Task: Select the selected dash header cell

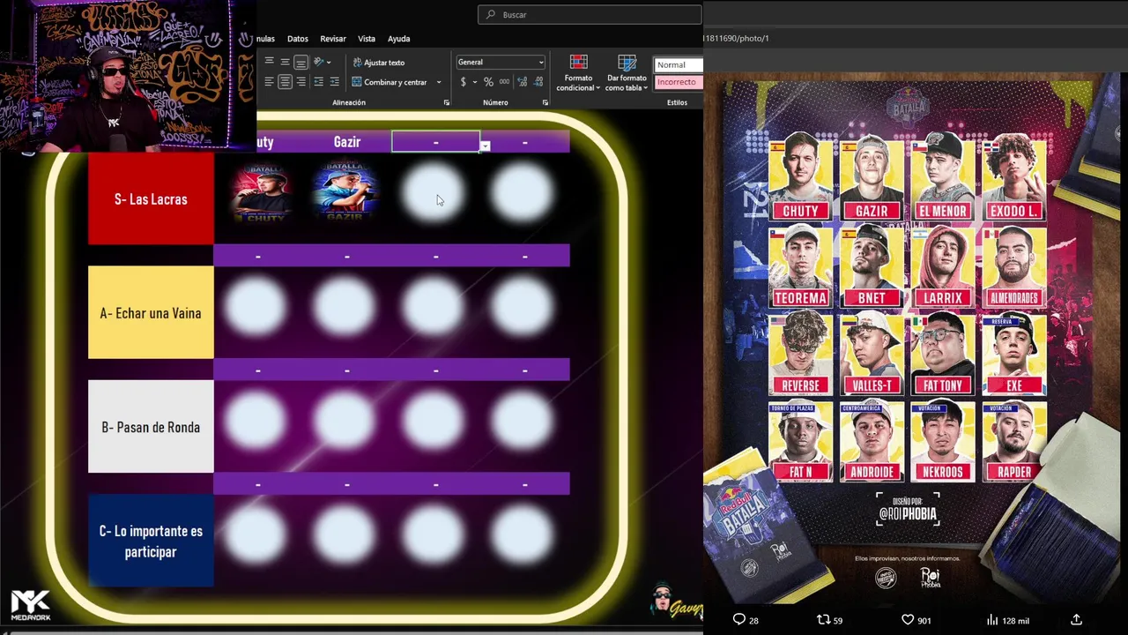Action: 435,142
